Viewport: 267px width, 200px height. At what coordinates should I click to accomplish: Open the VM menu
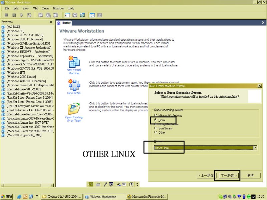(35, 8)
